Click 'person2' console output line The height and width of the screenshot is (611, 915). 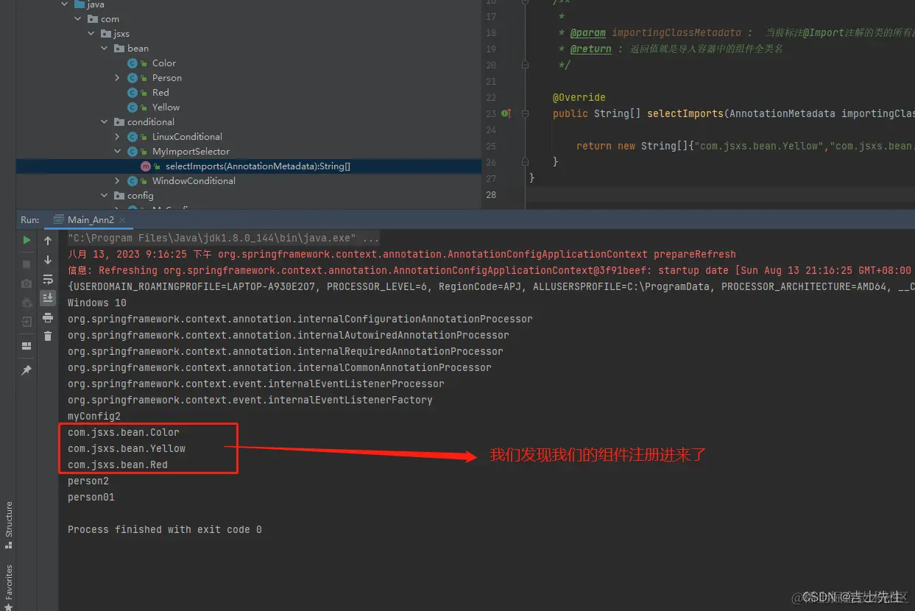pos(88,481)
